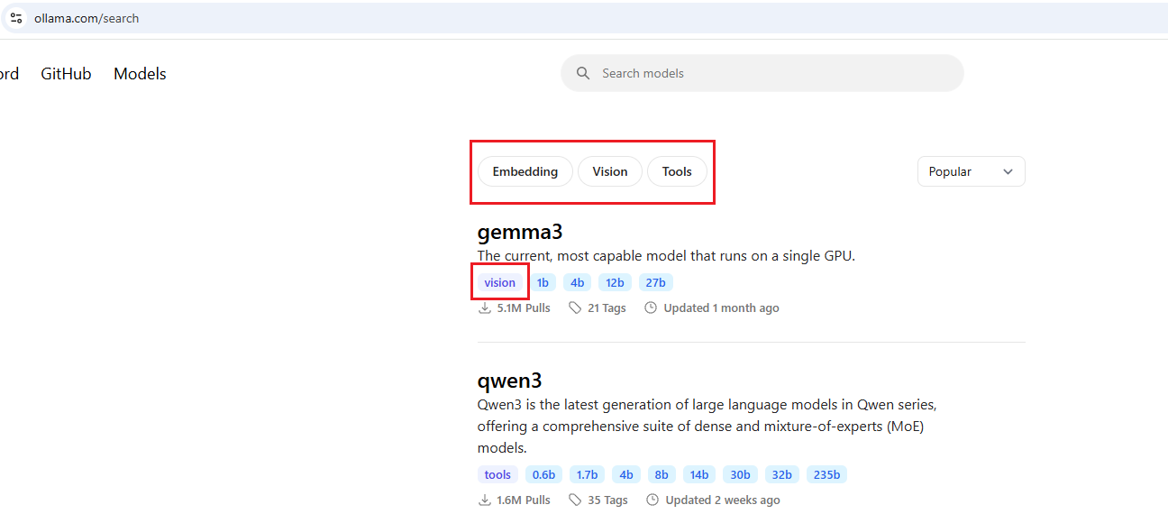Viewport: 1168px width, 514px height.
Task: Click the chevron arrow on Popular dropdown
Action: tap(1008, 171)
